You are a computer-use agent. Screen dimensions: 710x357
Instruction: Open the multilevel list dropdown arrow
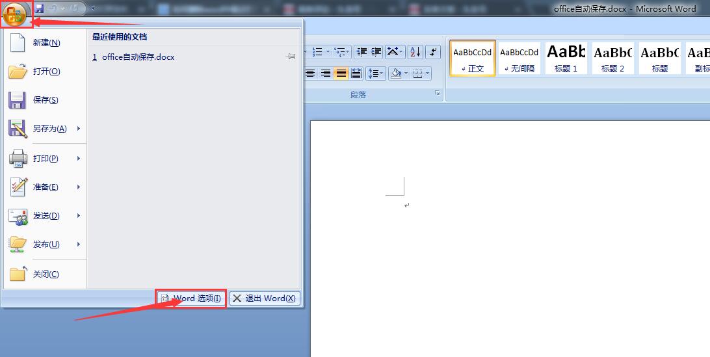pos(348,52)
